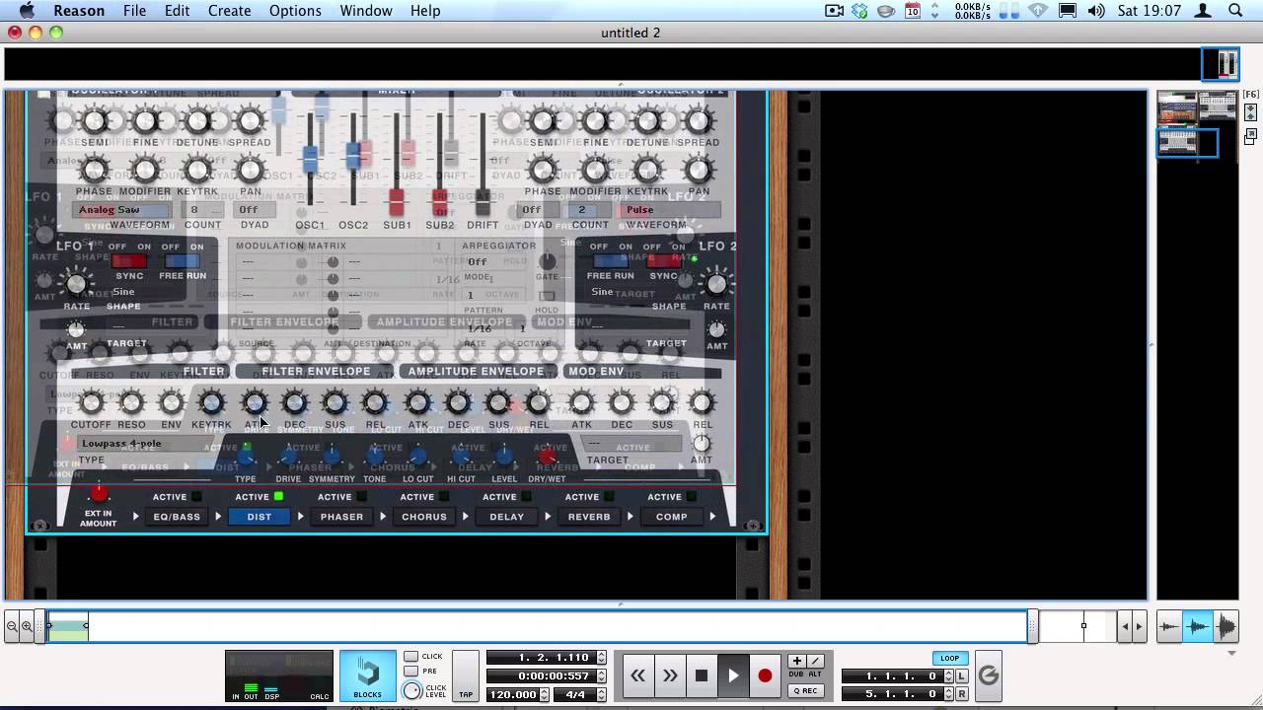Select the REVERB effect button
This screenshot has width=1263, height=710.
pyautogui.click(x=589, y=517)
